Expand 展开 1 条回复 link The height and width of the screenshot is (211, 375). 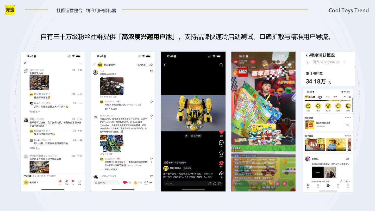111,109
